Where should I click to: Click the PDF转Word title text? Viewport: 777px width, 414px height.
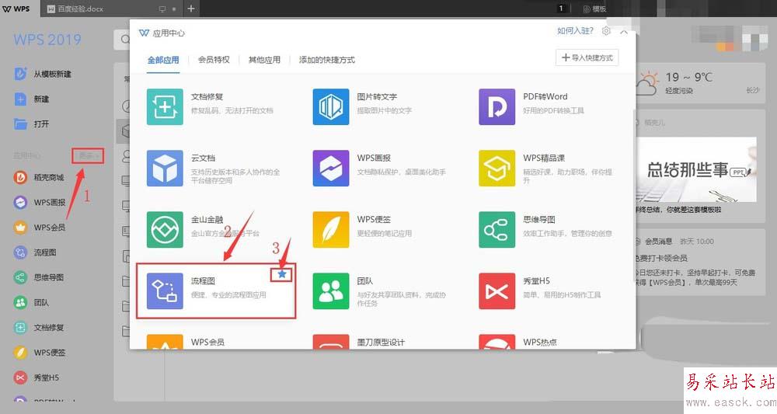[x=545, y=96]
